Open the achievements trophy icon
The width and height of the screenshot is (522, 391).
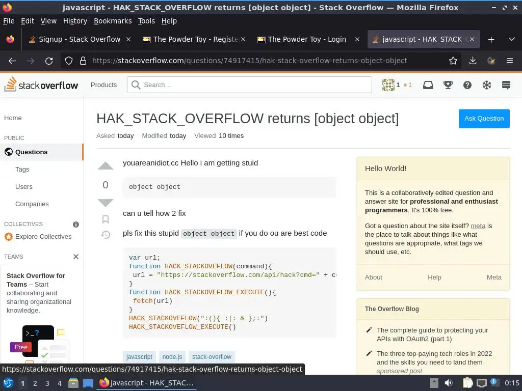(x=448, y=85)
